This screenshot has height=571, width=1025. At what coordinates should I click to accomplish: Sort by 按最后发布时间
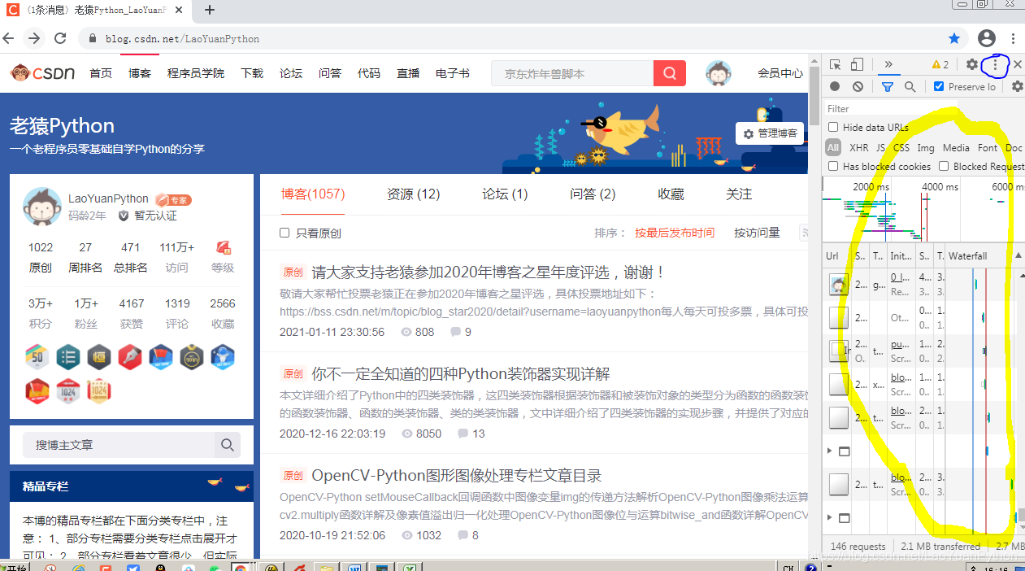(x=675, y=233)
